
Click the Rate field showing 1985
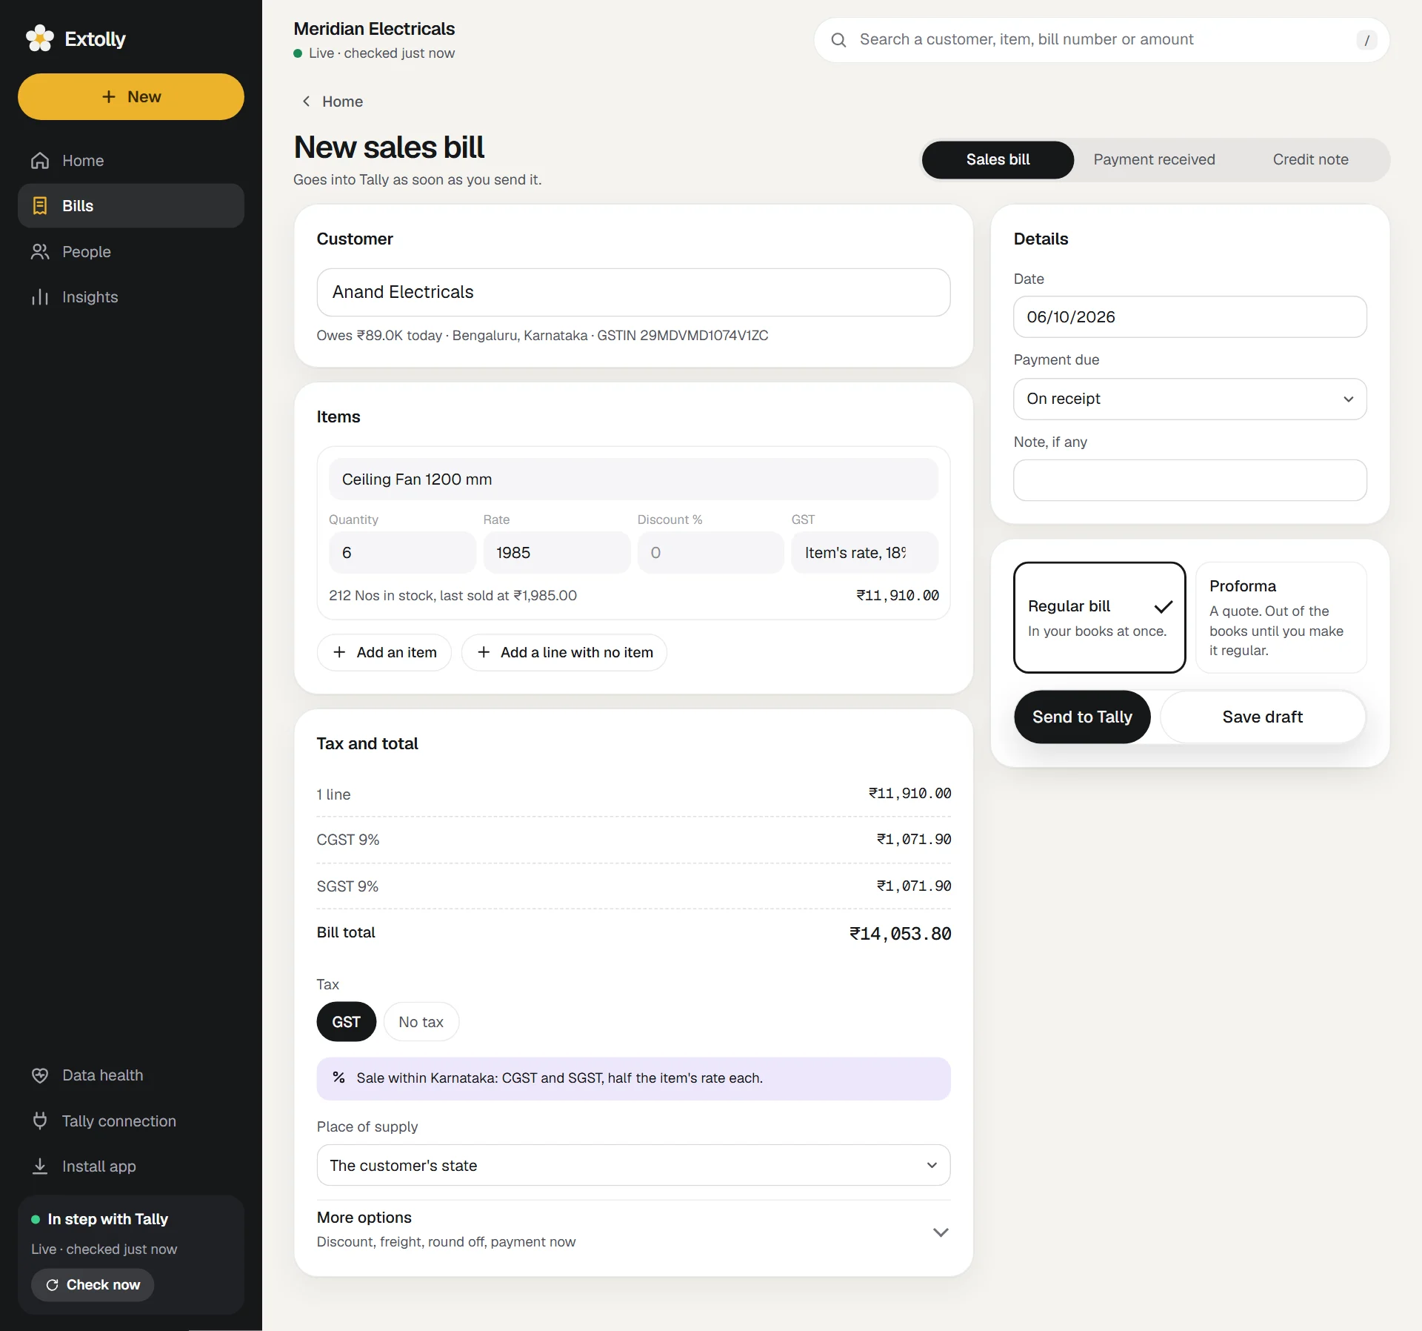point(556,553)
